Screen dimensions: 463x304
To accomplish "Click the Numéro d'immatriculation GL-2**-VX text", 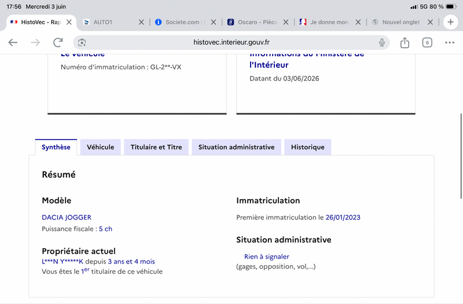I will coord(121,67).
